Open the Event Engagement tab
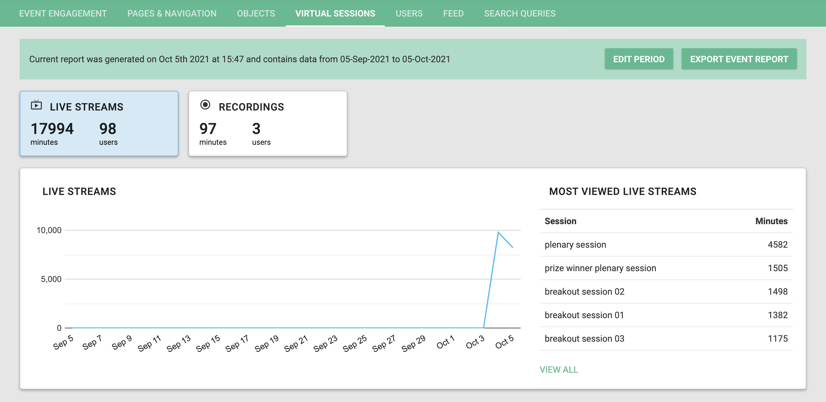This screenshot has width=826, height=402. tap(63, 13)
